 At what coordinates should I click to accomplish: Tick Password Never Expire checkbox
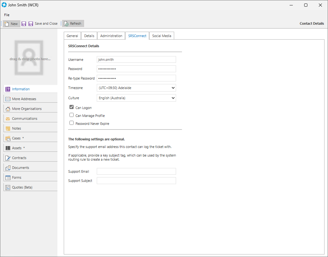72,123
